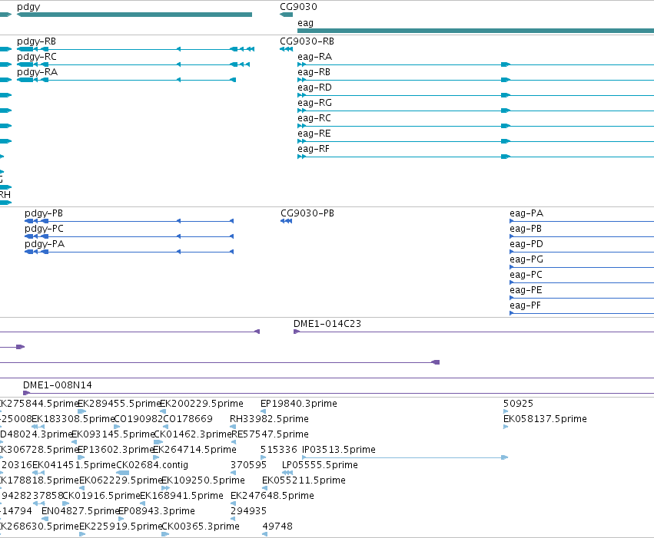Open the pdgy-RB transcript label
654x538 pixels.
(x=36, y=41)
